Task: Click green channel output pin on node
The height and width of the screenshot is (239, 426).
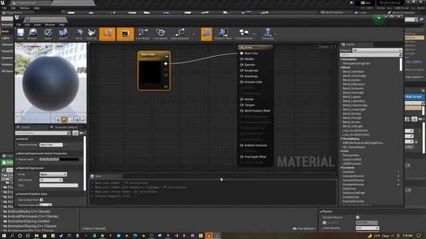Action: tap(166, 75)
